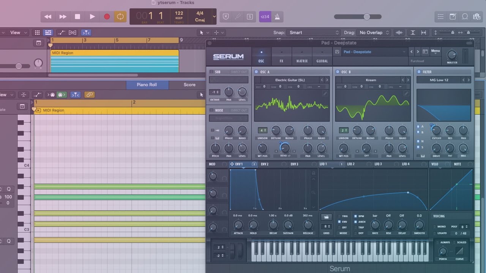Toggle OSC B on/off checkbox

click(x=338, y=72)
